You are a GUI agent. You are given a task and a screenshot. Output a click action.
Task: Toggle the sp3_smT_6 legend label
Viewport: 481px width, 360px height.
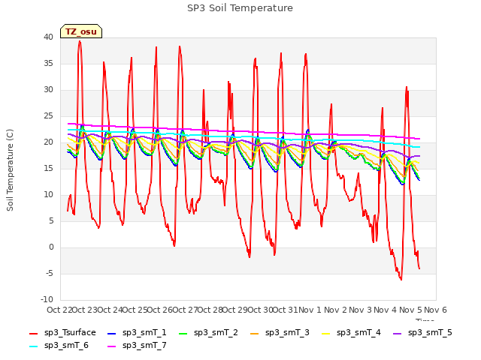click(x=66, y=346)
